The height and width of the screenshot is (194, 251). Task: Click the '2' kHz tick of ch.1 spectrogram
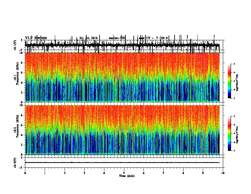point(22,93)
